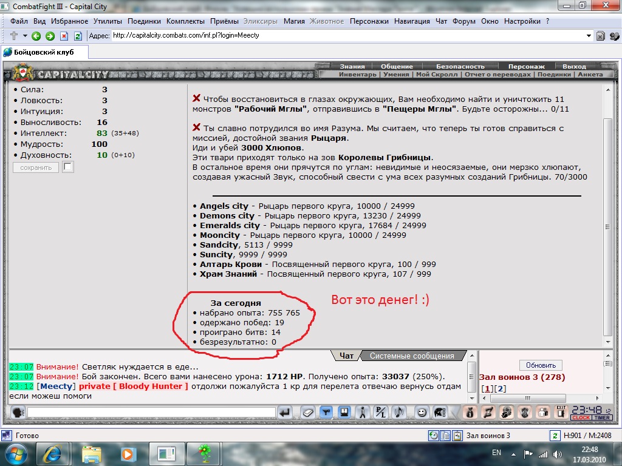Click the speaking head icon left of chat input
This screenshot has width=622, height=466.
pos(18,413)
